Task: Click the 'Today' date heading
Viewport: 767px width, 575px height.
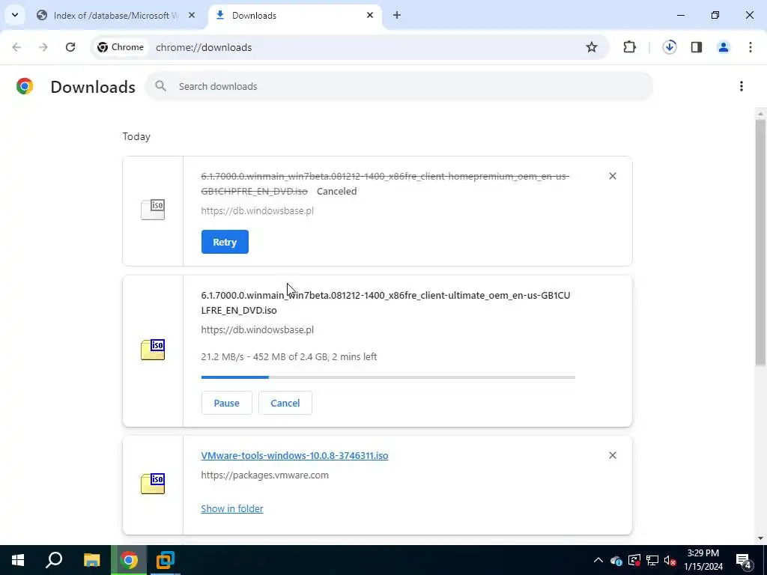Action: [136, 136]
